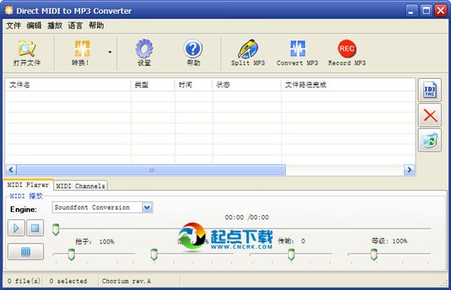Click the file list right scroll arrow
The width and height of the screenshot is (451, 290).
click(410, 170)
